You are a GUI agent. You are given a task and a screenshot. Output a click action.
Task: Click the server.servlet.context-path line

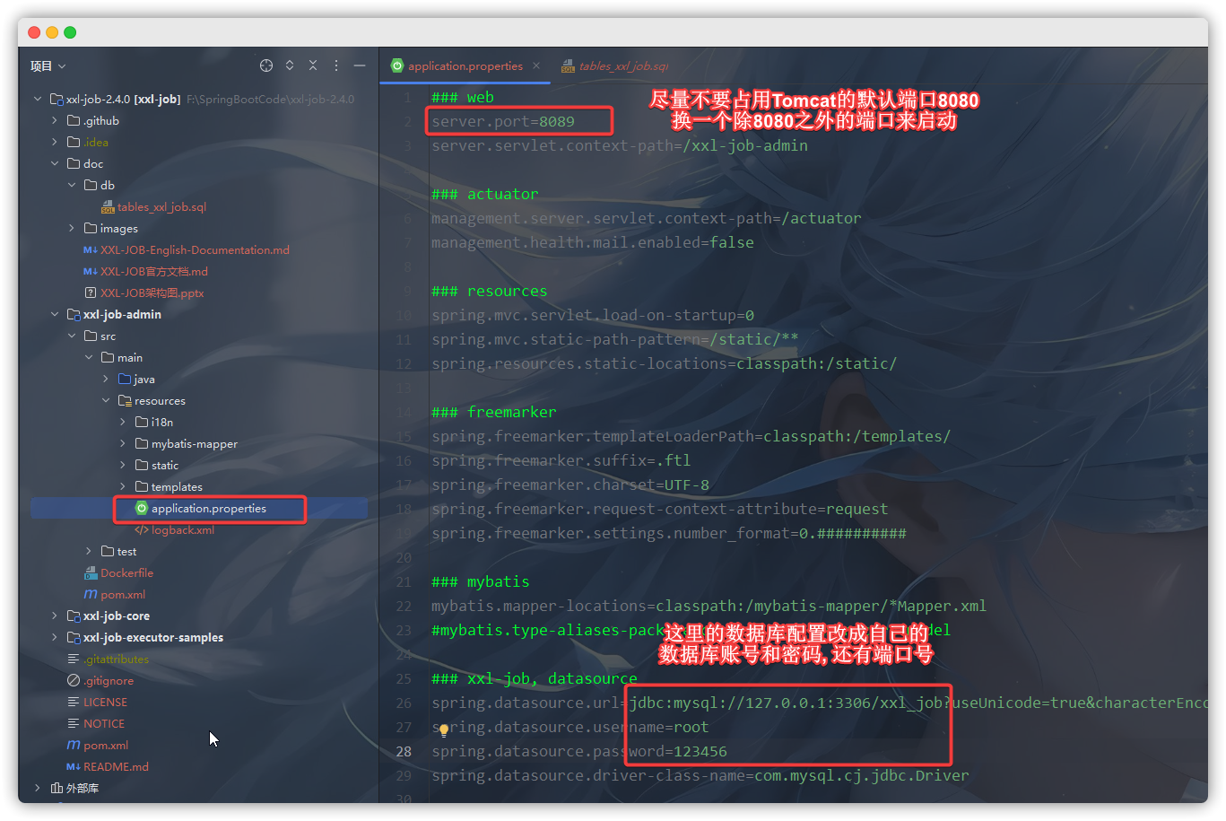click(x=620, y=145)
